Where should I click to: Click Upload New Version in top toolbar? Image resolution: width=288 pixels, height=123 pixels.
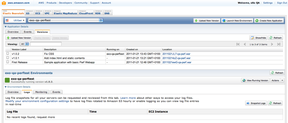[207, 21]
